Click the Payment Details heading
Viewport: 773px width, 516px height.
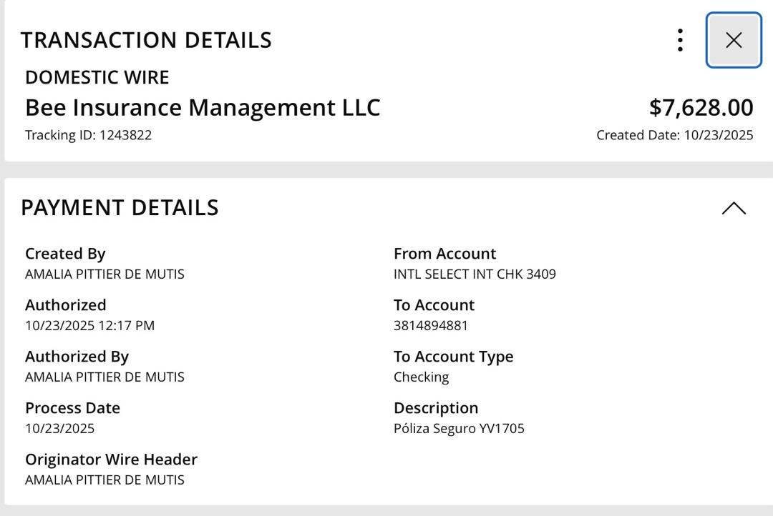pyautogui.click(x=120, y=207)
